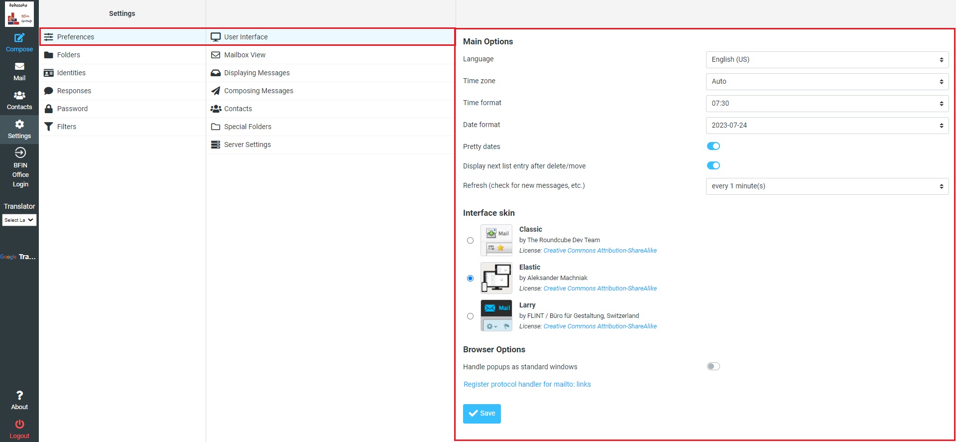Turn off the Pretty dates toggle
Viewport: 956px width, 442px height.
713,146
